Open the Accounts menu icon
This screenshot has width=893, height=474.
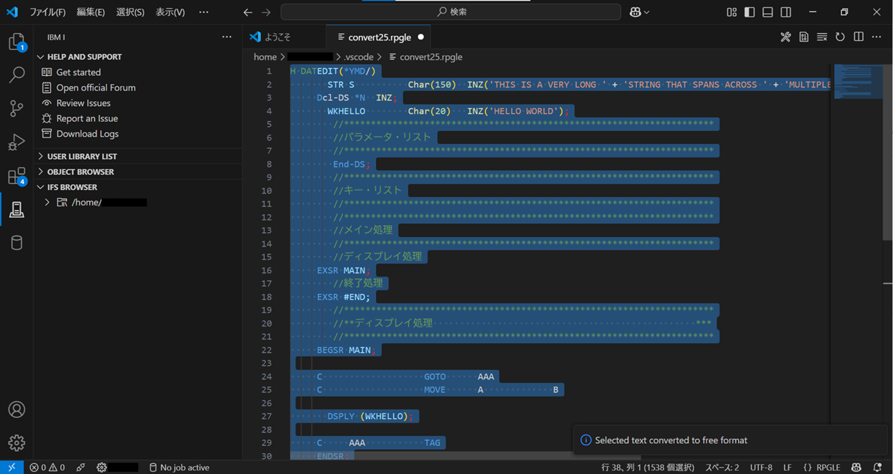pos(17,409)
